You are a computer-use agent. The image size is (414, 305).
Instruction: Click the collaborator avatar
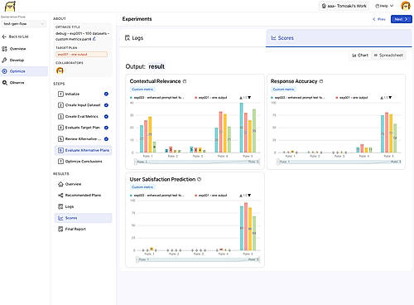(60, 70)
